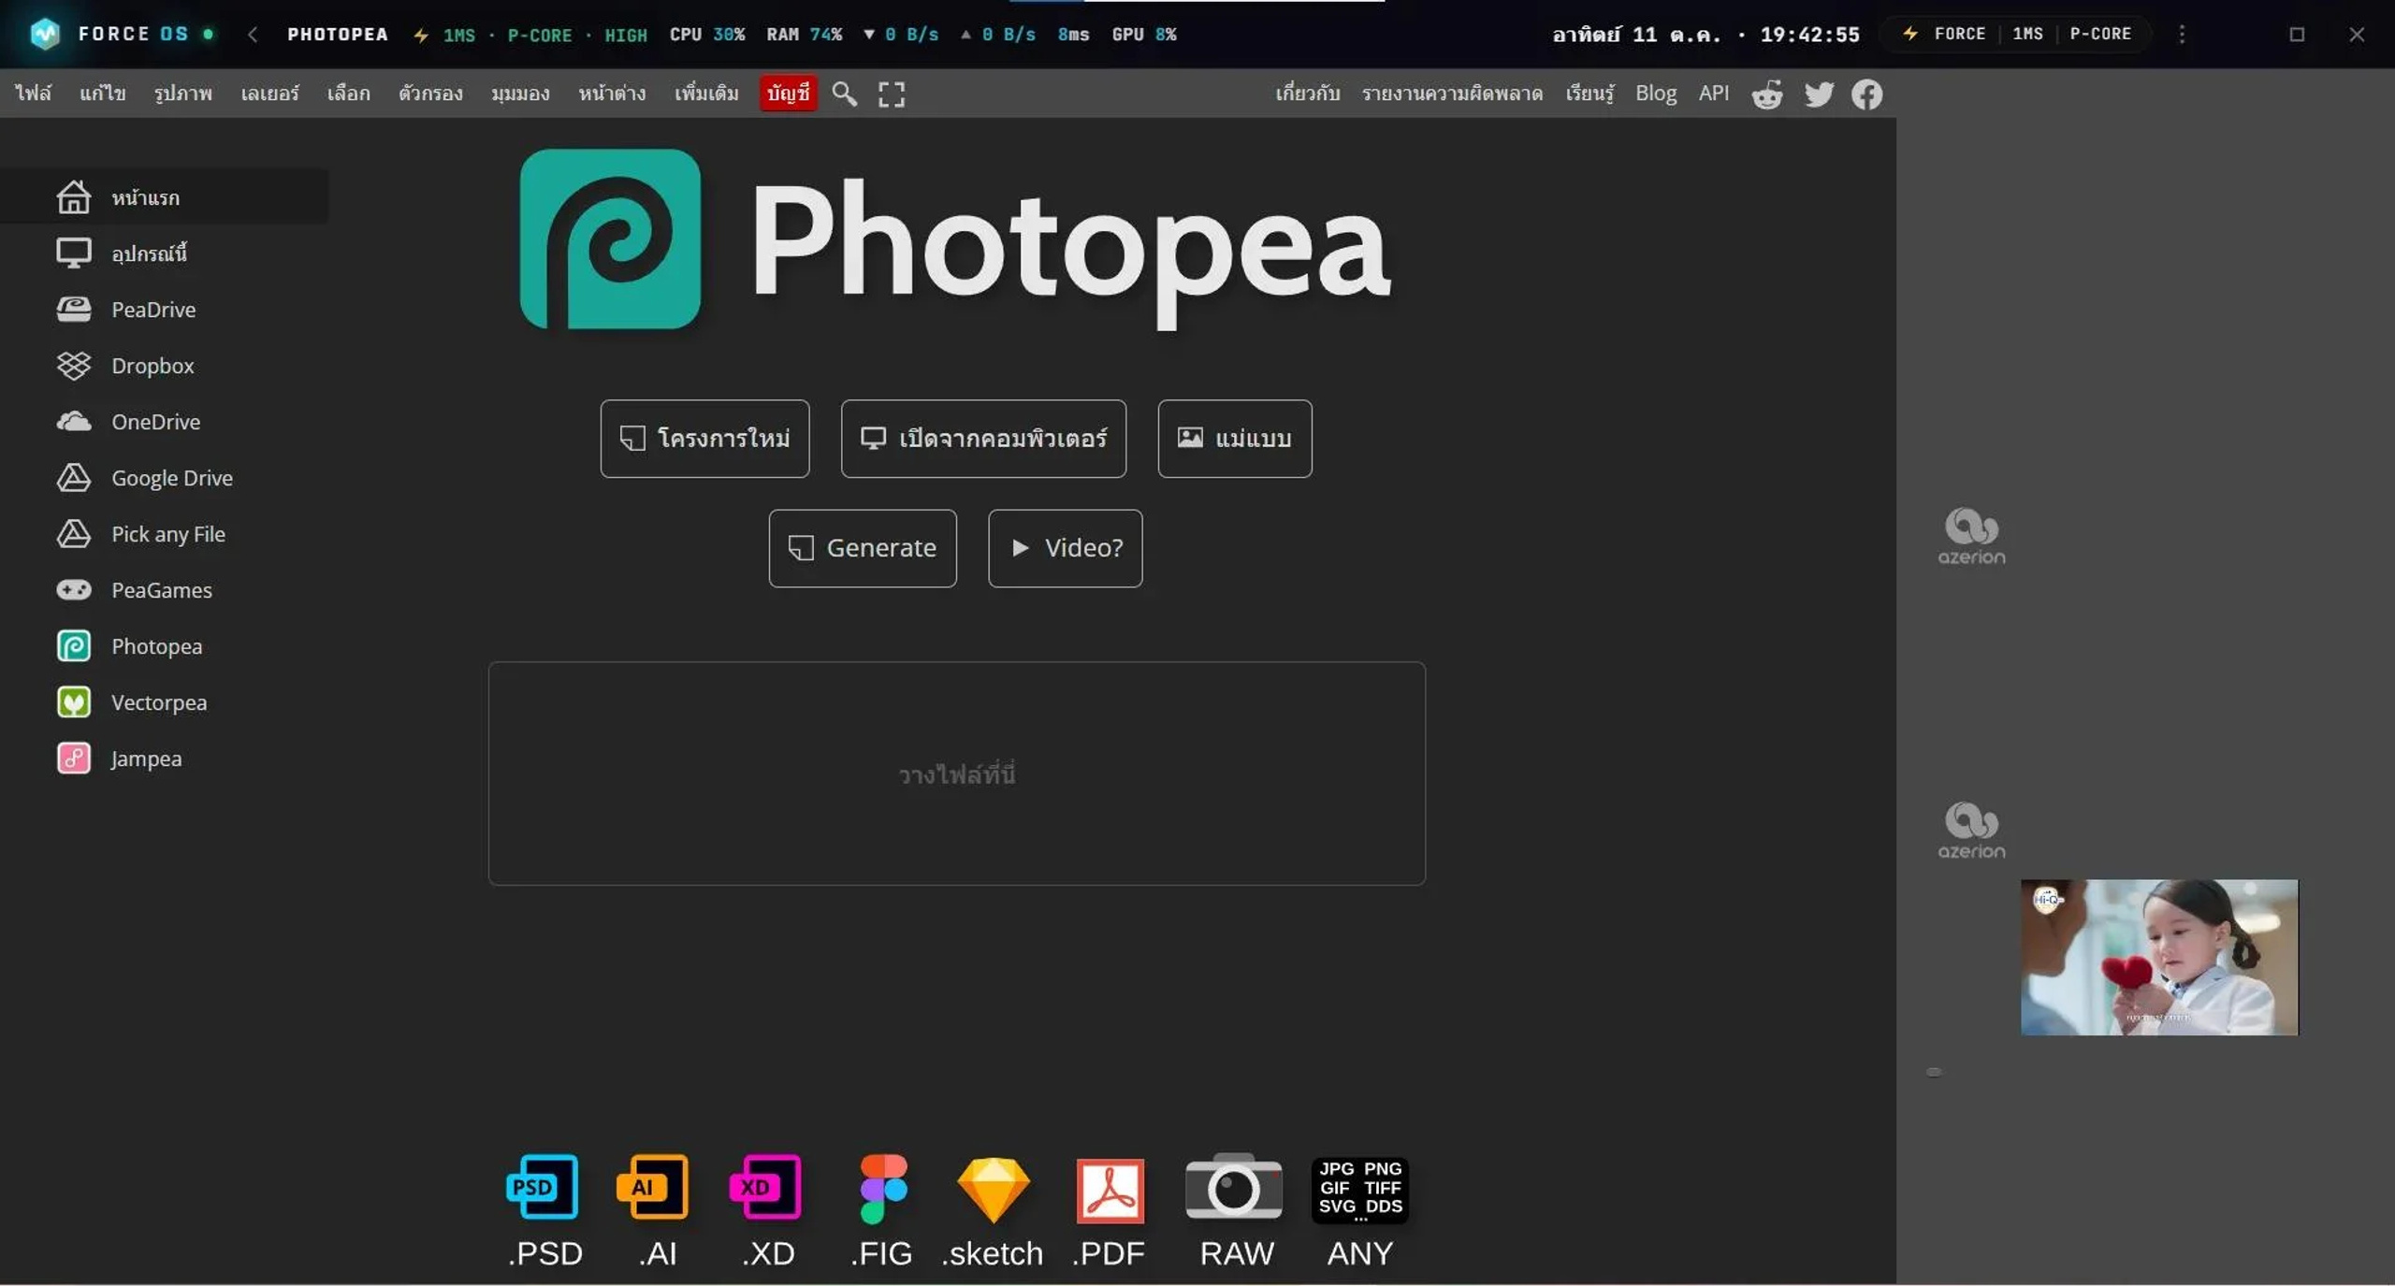Select อุปกรณ์นี้ in the sidebar

pos(165,253)
